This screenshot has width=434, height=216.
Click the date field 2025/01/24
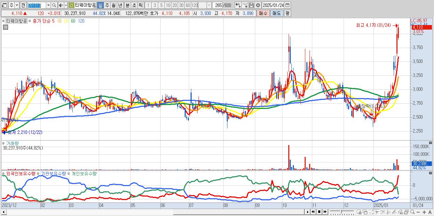point(273,5)
